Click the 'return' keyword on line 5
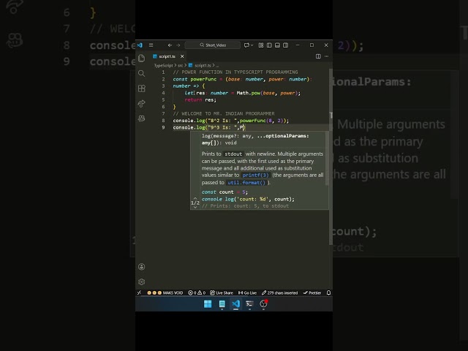 point(193,99)
